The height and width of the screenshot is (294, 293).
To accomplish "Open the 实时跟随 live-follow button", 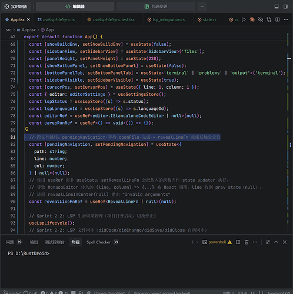I will [x=16, y=6].
